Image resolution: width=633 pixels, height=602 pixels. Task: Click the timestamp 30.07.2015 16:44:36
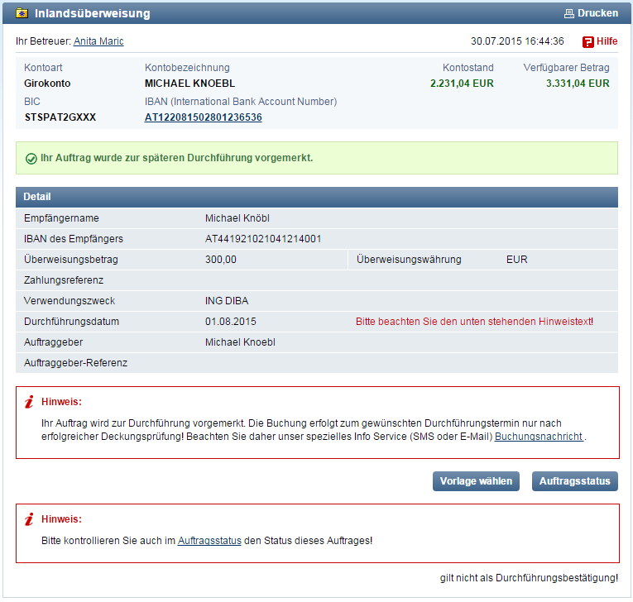[517, 41]
